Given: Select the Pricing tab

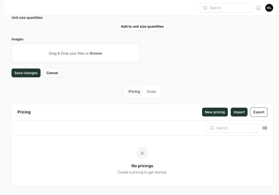Looking at the screenshot, I should click(134, 92).
